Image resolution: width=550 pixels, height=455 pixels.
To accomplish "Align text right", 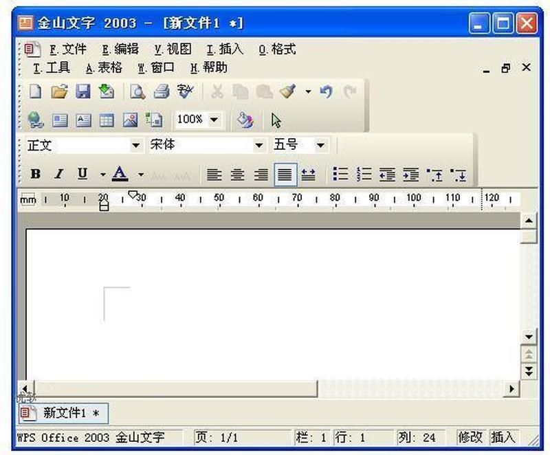I will tap(261, 174).
